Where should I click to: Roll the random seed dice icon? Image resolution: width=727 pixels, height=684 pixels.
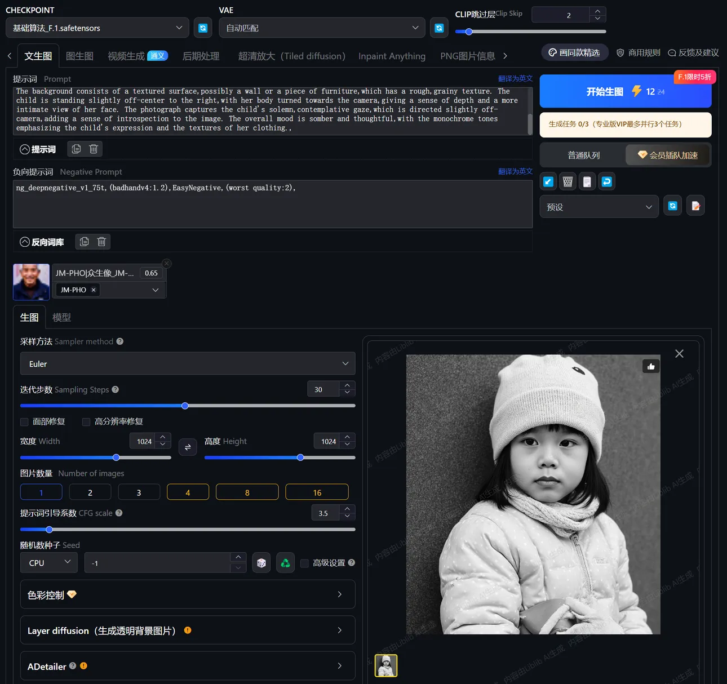(261, 563)
